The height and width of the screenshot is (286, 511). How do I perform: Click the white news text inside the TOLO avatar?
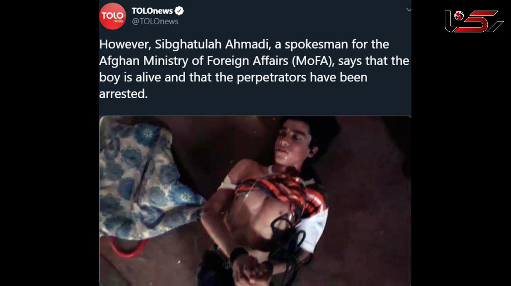(118, 21)
